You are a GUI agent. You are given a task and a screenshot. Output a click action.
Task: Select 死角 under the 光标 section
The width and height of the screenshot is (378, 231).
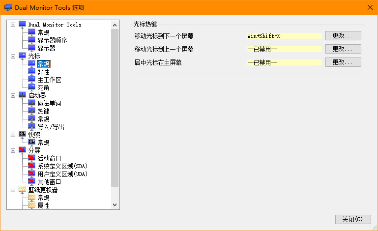tap(43, 87)
